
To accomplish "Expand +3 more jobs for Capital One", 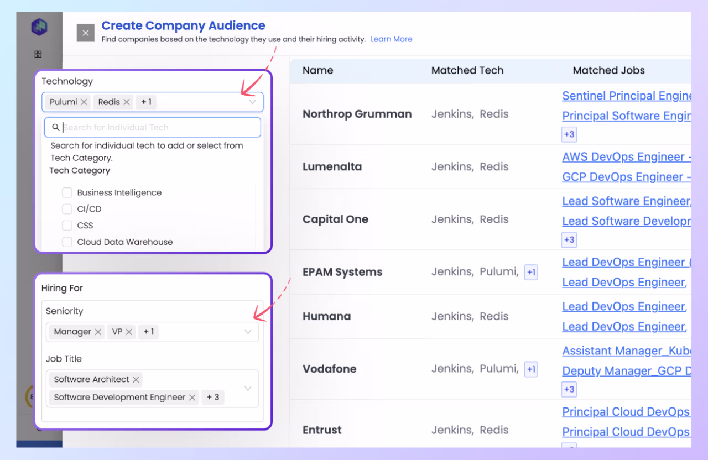I will 569,239.
